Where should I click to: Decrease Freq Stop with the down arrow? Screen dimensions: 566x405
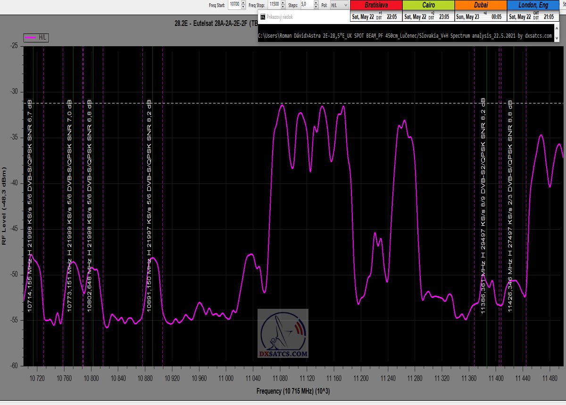pos(283,7)
